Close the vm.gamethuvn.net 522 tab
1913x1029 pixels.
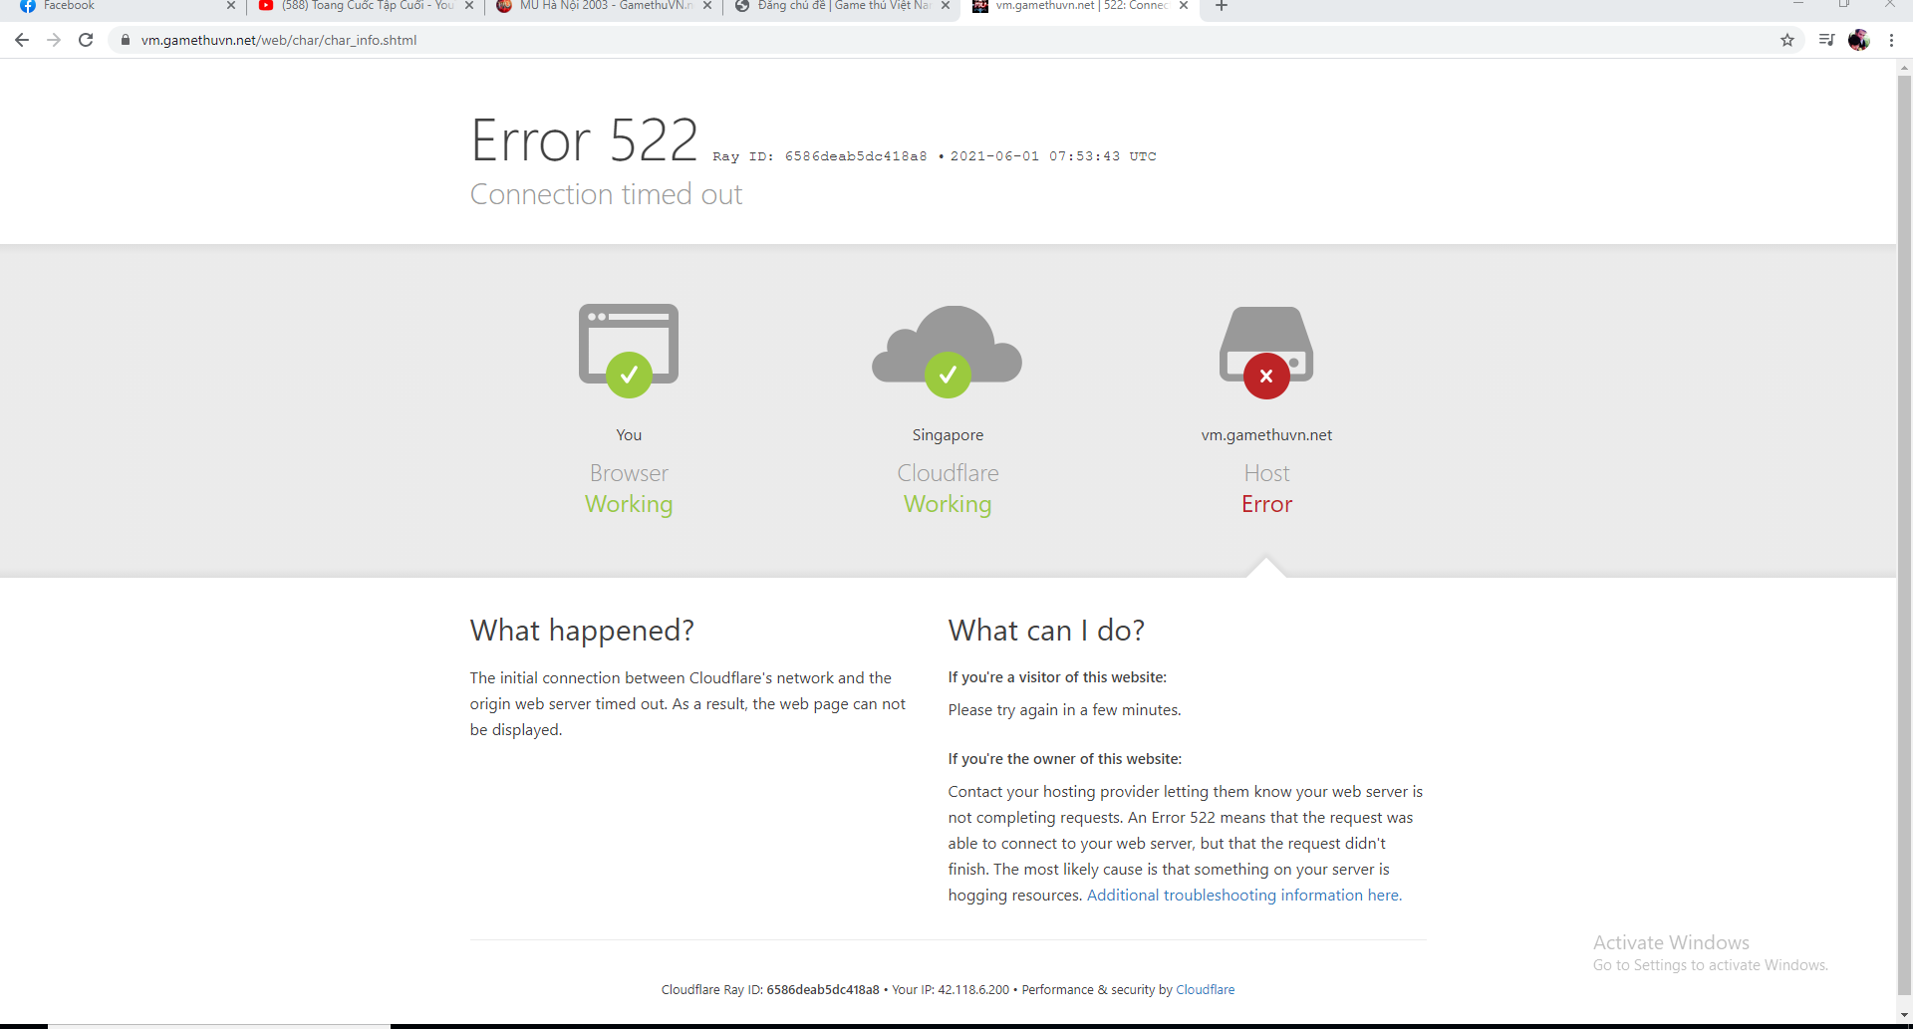point(1184,6)
